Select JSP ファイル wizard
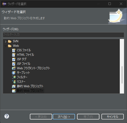 click(x=24, y=64)
